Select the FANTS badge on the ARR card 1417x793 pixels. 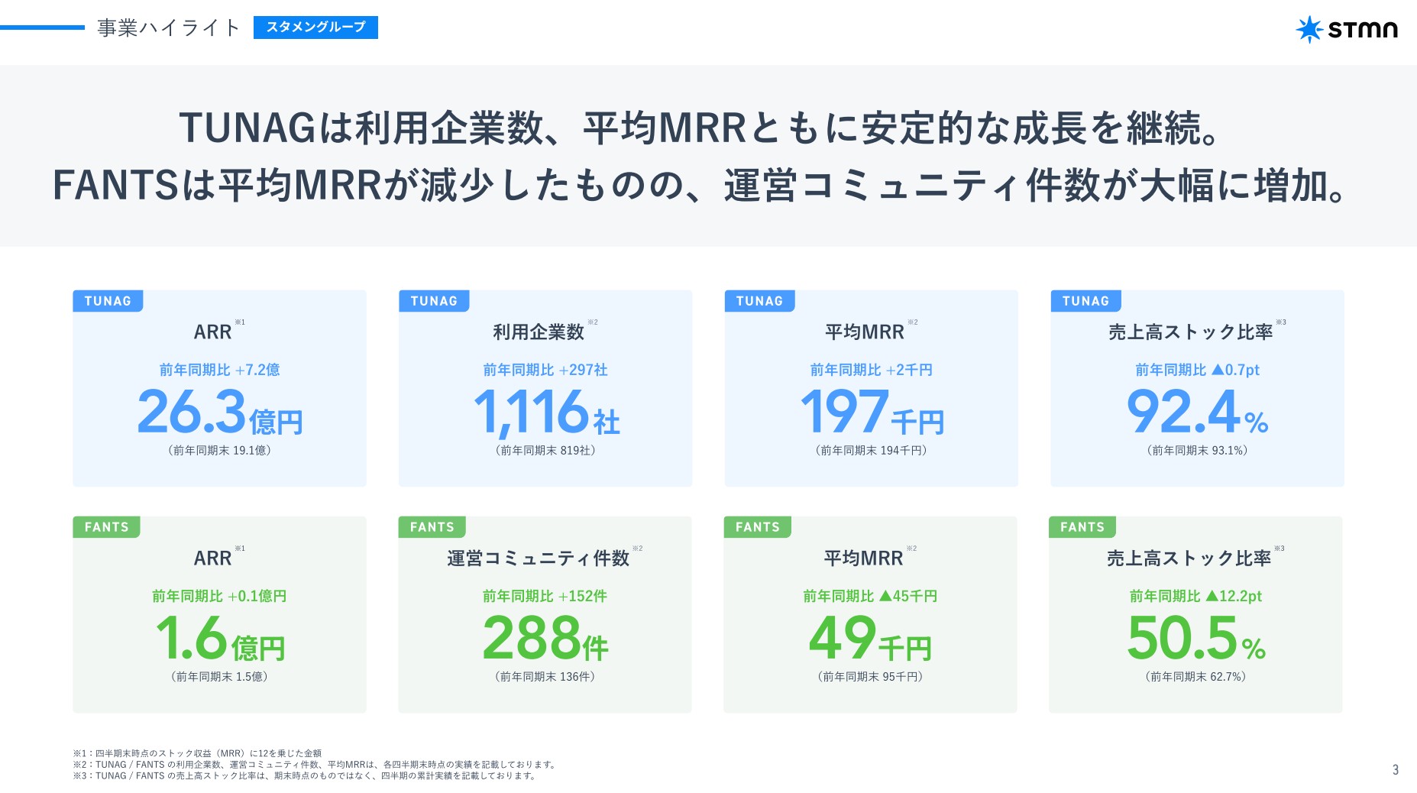pos(107,526)
